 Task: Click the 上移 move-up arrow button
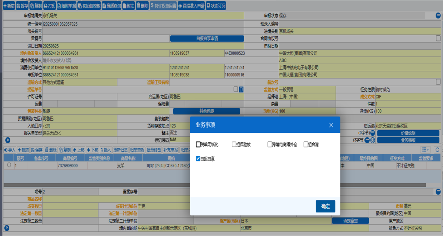tap(79, 150)
